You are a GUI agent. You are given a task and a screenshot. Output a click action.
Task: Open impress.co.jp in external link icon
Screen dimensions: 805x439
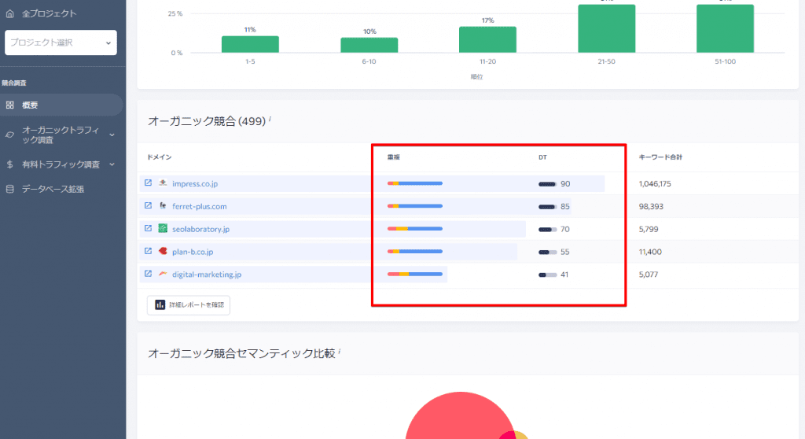[x=148, y=183]
